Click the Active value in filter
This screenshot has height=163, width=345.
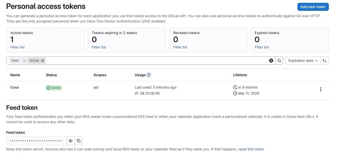pos(34,61)
